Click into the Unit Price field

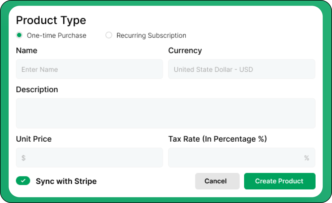pos(93,158)
